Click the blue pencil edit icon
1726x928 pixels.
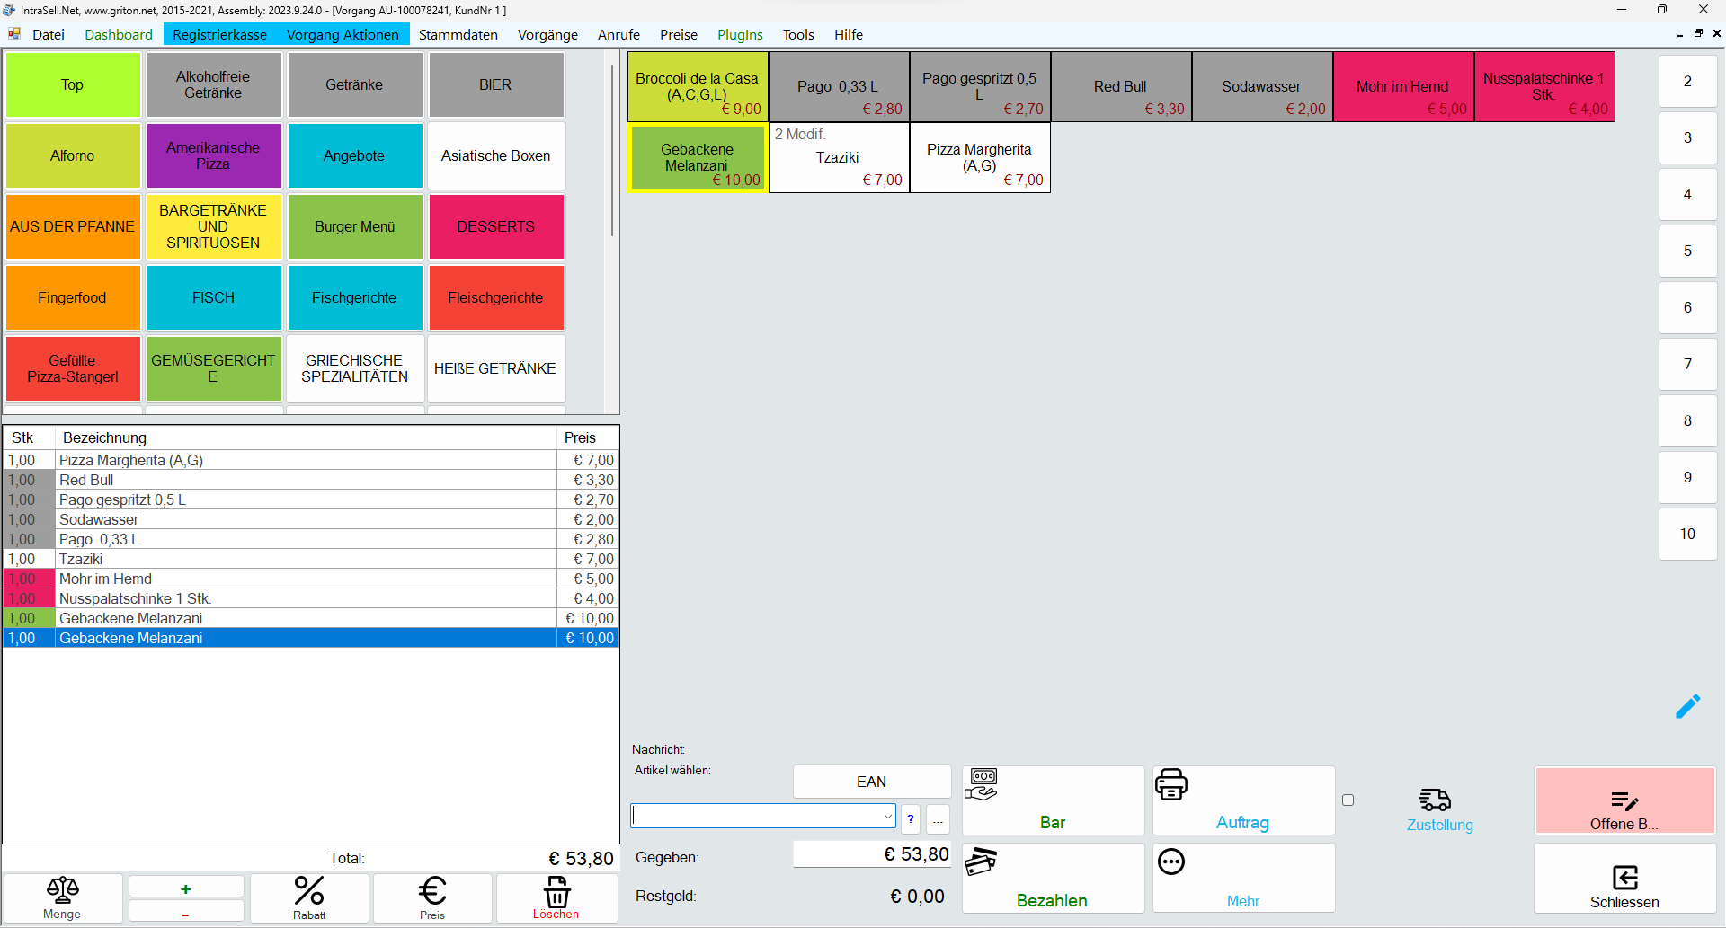point(1687,706)
